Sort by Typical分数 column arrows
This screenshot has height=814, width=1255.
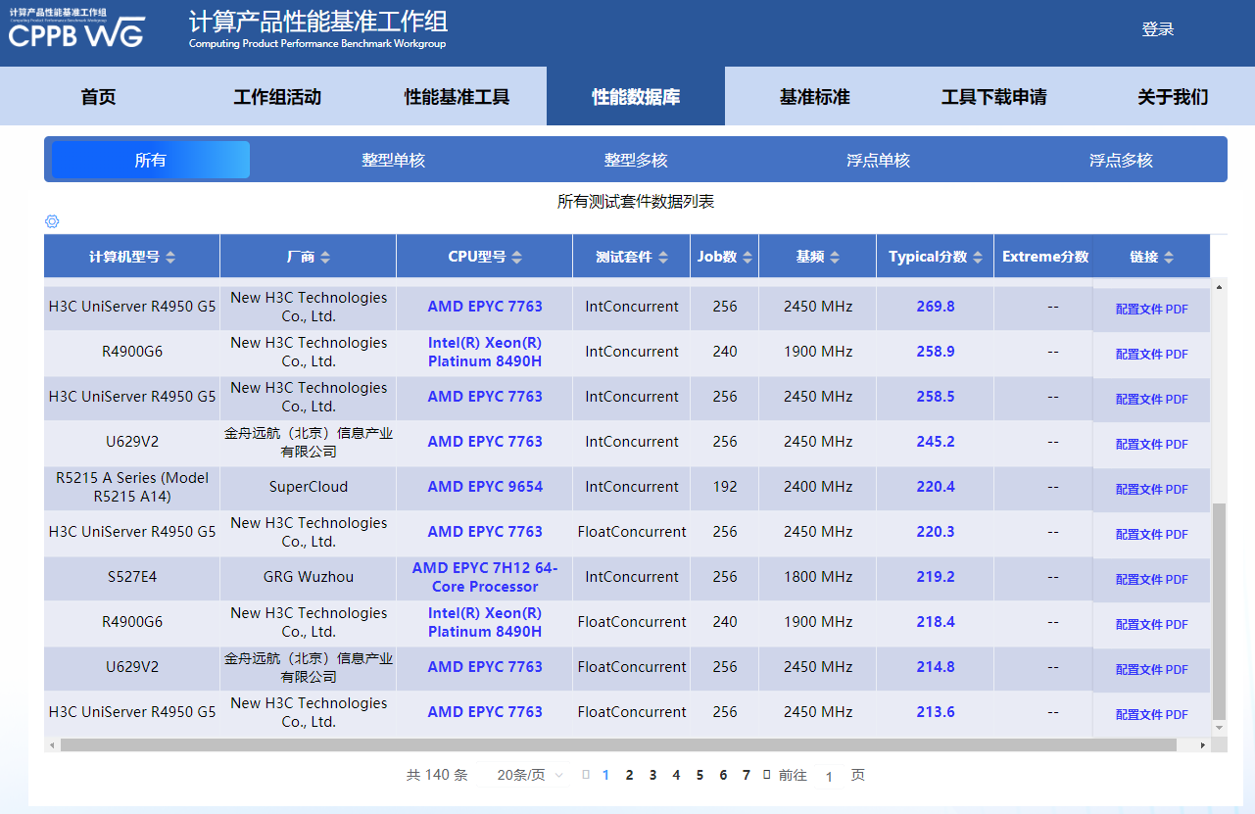point(978,258)
